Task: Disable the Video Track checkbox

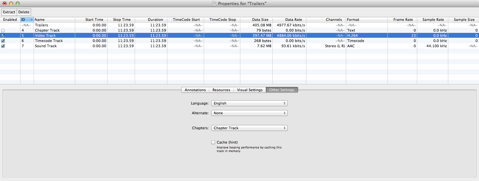Action: pos(3,35)
